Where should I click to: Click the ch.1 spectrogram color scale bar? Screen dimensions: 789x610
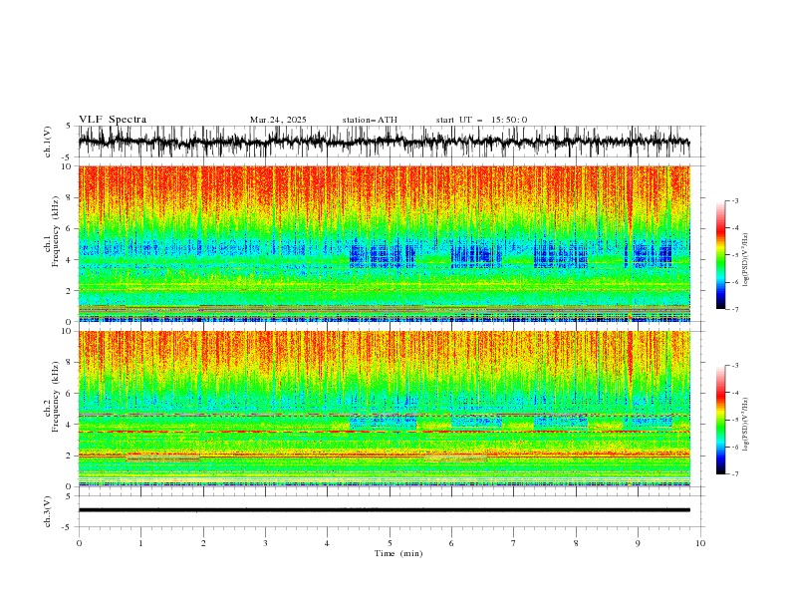(x=720, y=254)
